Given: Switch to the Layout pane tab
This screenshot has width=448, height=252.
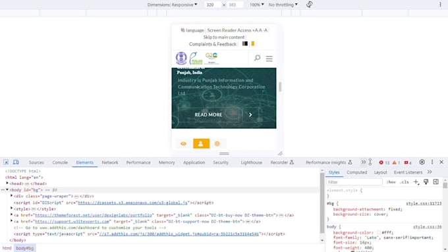Looking at the screenshot, I should point(380,172).
